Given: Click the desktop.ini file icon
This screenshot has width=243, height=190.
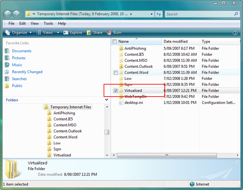Looking at the screenshot, I should [121, 103].
